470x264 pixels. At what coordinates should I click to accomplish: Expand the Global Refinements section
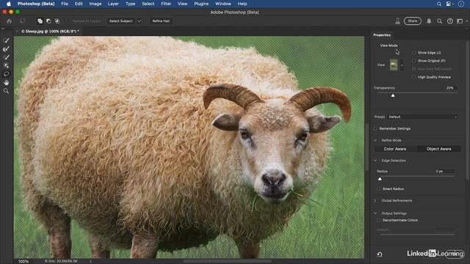pos(375,201)
